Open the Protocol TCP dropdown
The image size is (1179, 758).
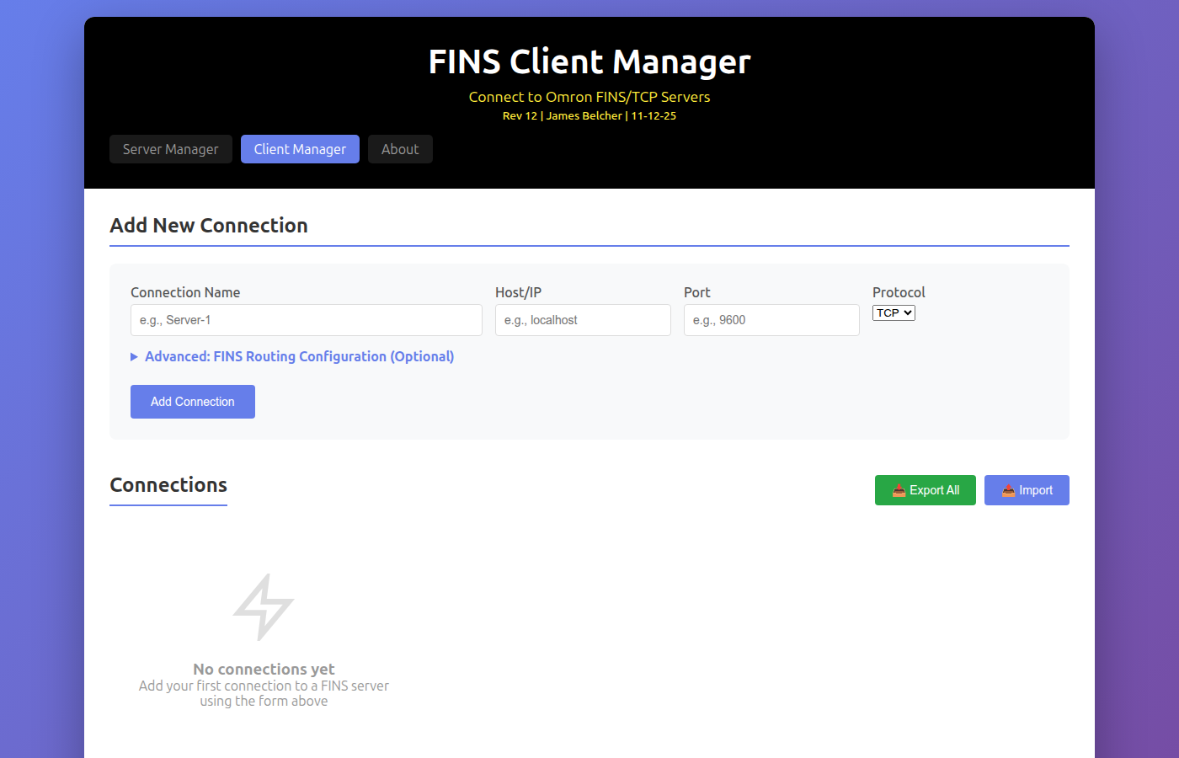(x=894, y=312)
